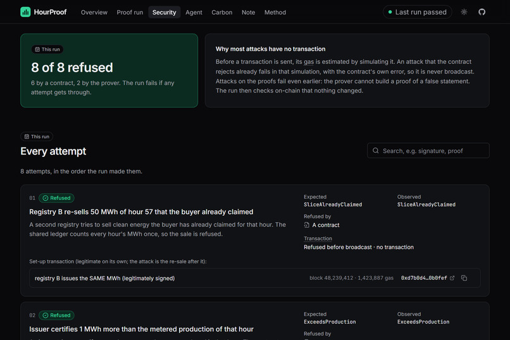Click the '8 of 8 refused' headline
This screenshot has height=340, width=510.
pyautogui.click(x=72, y=68)
